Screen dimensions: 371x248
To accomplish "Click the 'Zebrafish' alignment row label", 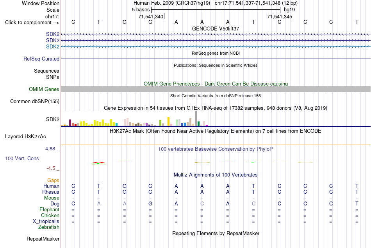I will 49,227.
